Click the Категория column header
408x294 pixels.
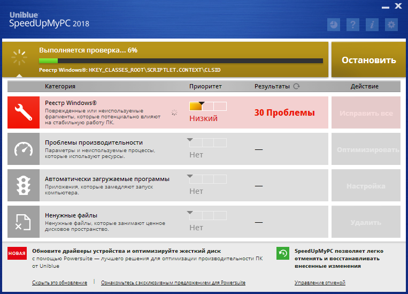[x=60, y=86]
